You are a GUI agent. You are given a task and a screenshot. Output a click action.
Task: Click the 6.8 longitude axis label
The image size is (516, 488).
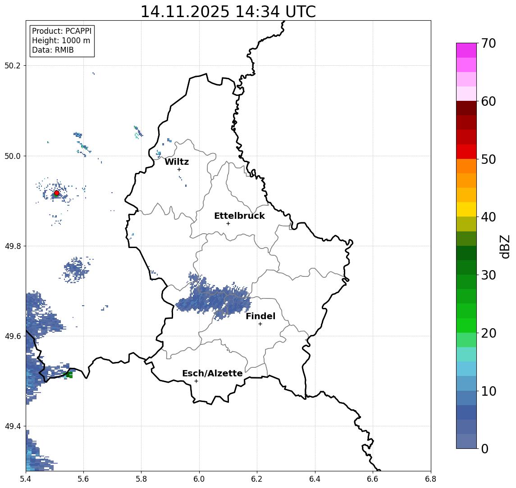coord(431,479)
